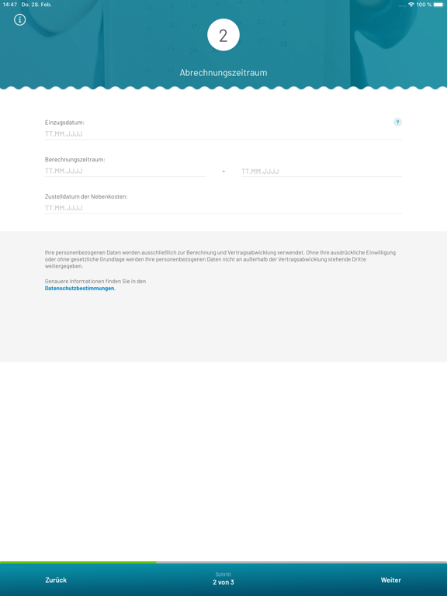This screenshot has height=596, width=447.
Task: Tap the battery indicator icon
Action: pyautogui.click(x=438, y=5)
